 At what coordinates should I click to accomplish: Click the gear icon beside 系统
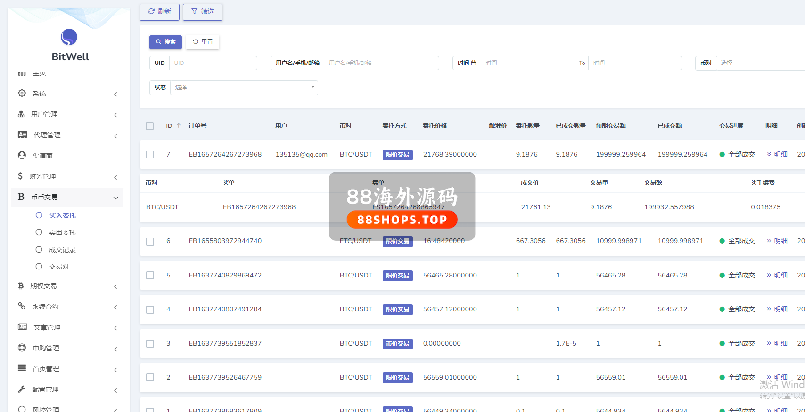pos(22,93)
